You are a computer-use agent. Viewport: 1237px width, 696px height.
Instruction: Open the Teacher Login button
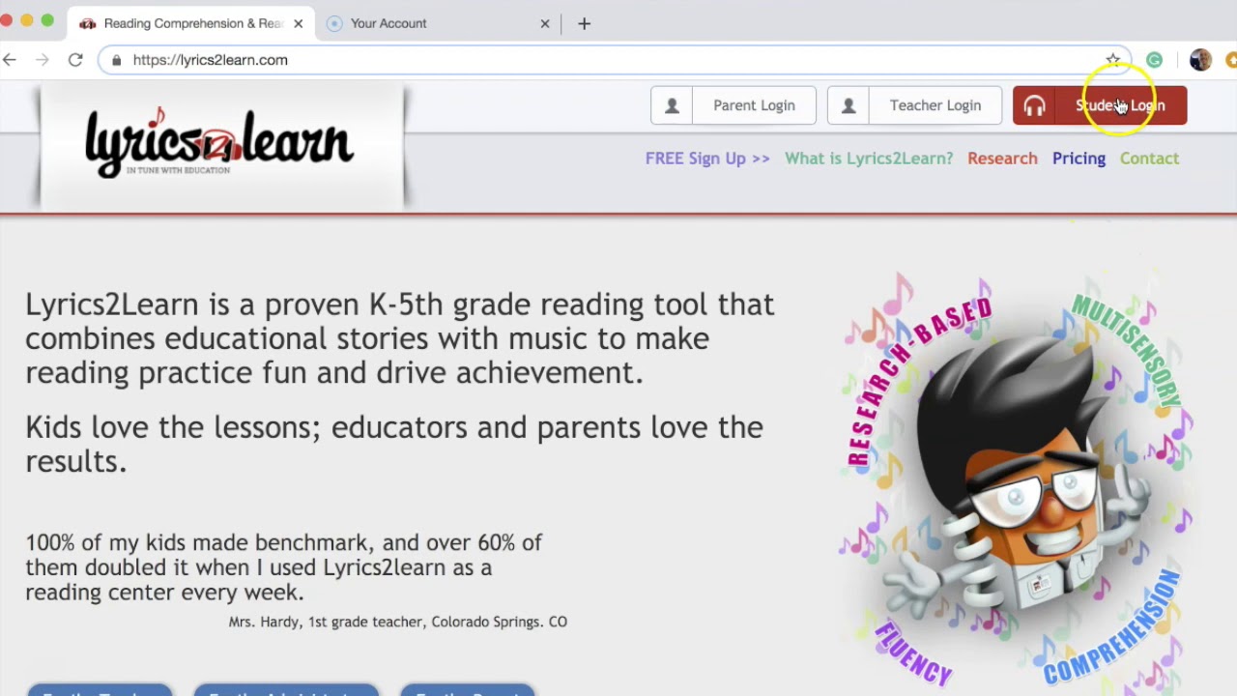[x=914, y=105]
